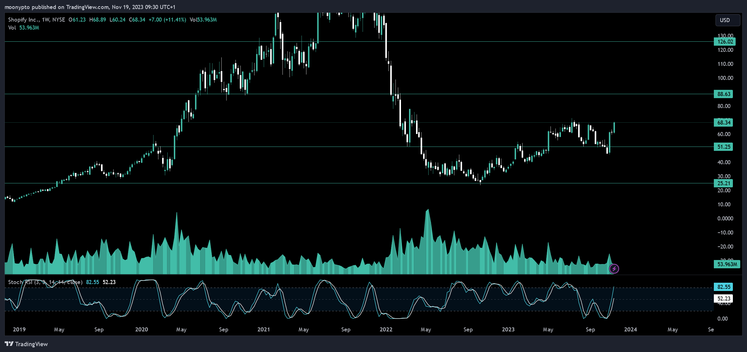Click the 130.00 price scale label
Screen dimensions: 747x352
(x=725, y=36)
